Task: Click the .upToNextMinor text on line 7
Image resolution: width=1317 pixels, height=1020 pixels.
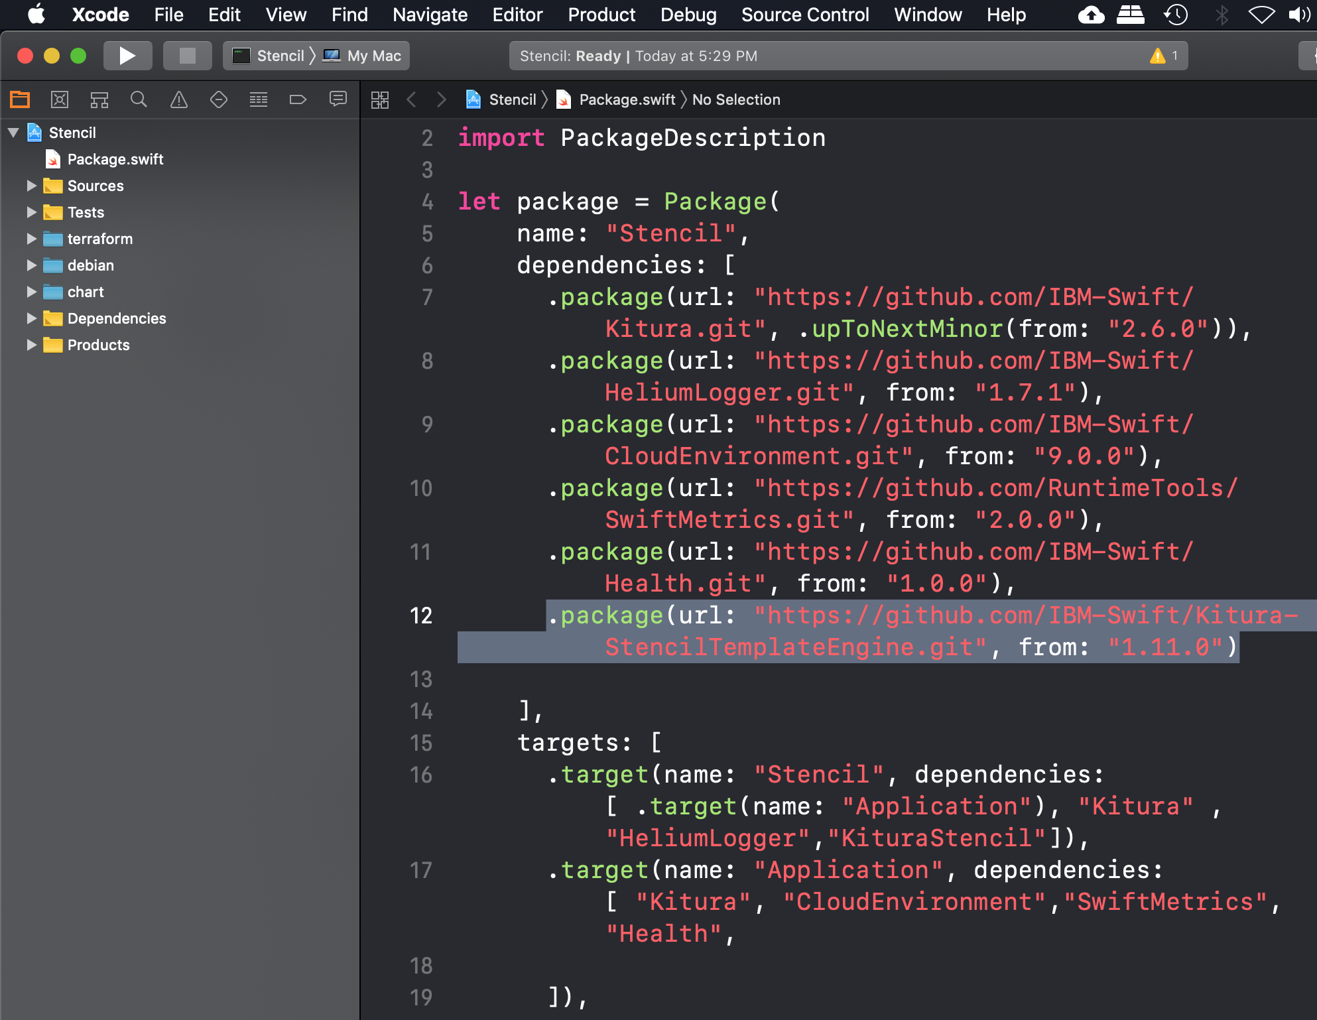Action: (900, 329)
